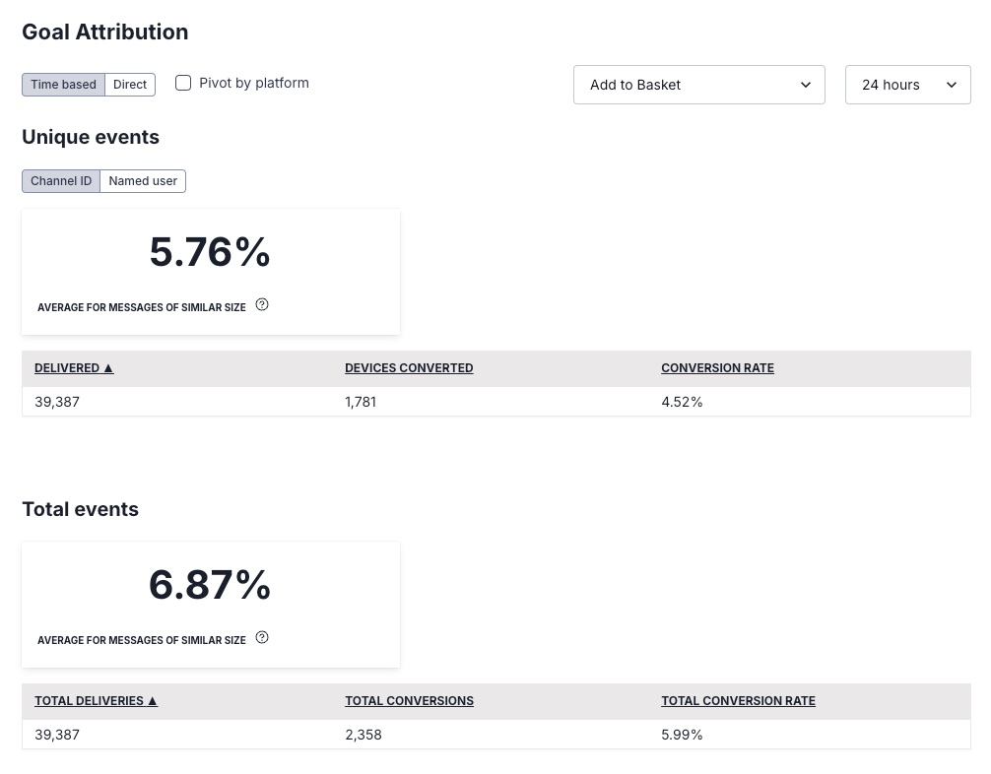This screenshot has width=991, height=774.
Task: Expand the 24 hours time window dropdown
Action: coord(907,85)
